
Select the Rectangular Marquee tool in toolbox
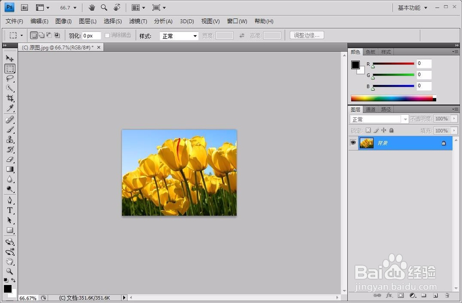(x=10, y=68)
